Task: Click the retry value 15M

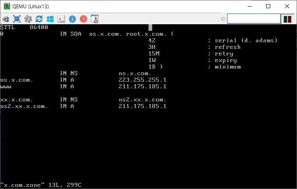Action: [154, 53]
